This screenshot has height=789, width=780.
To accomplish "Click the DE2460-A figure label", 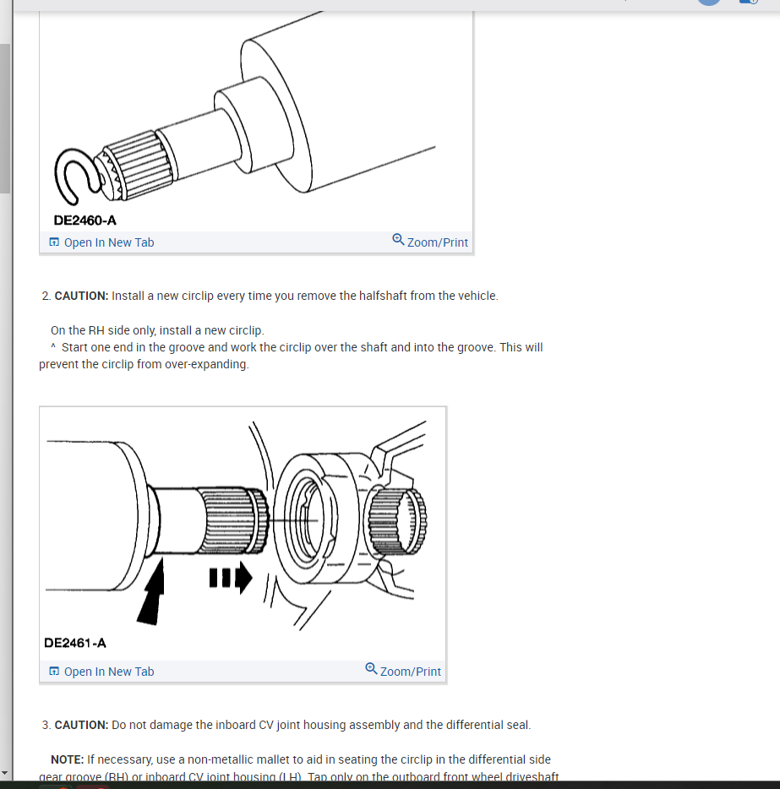I will click(x=85, y=220).
